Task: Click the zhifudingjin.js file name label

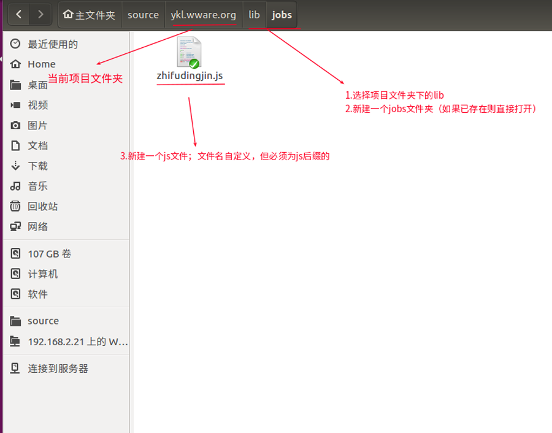Action: click(x=190, y=75)
